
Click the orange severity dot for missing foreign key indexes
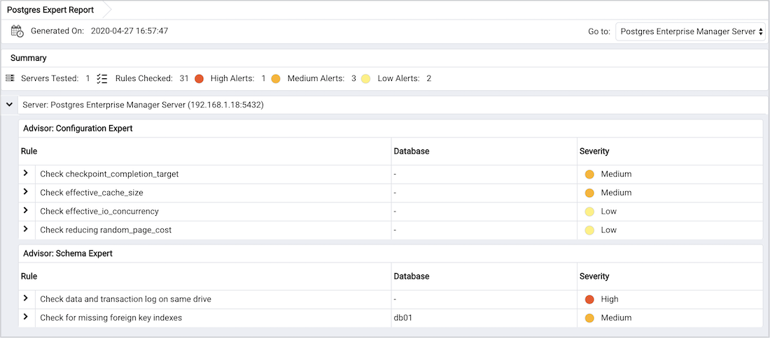point(590,318)
